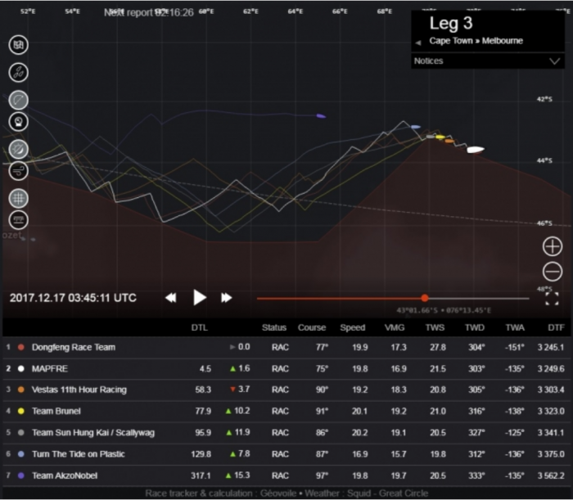Click Scallywag grey color dot
The width and height of the screenshot is (573, 500).
[21, 433]
